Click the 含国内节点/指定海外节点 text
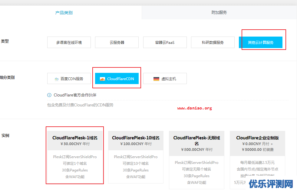This screenshot has width=297, height=192. coord(257,169)
